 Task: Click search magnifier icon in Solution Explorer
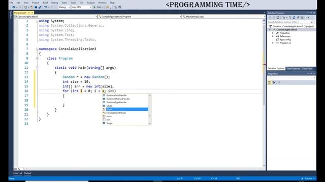(x=312, y=22)
